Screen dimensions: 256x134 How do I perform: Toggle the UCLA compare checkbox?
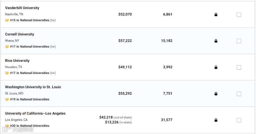239,120
